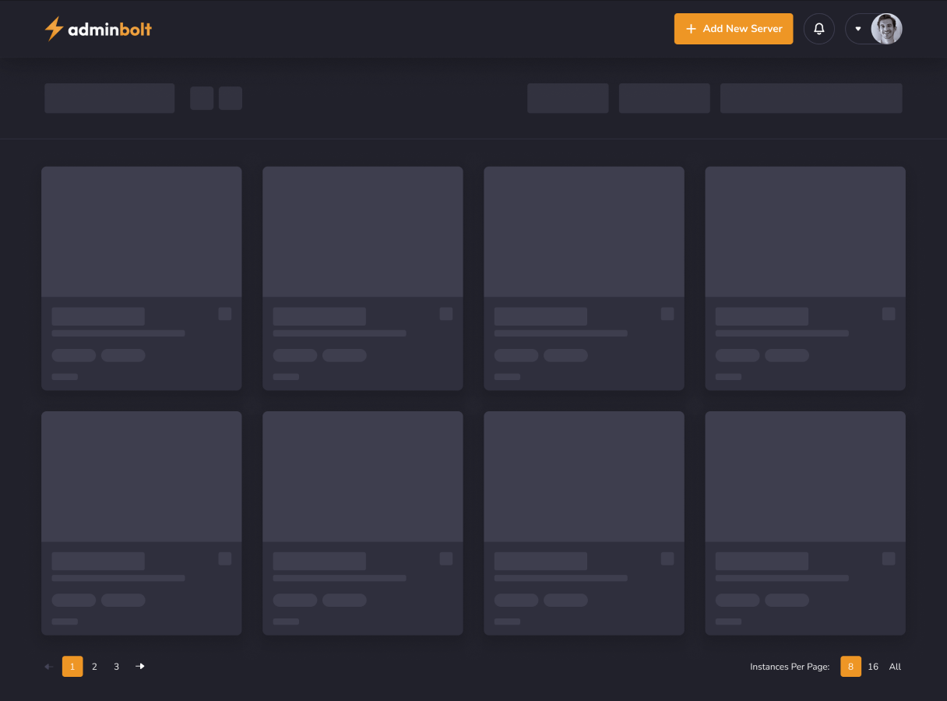Click the user avatar photo

point(888,28)
